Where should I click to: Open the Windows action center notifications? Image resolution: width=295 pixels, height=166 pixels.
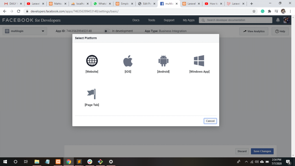[288, 162]
